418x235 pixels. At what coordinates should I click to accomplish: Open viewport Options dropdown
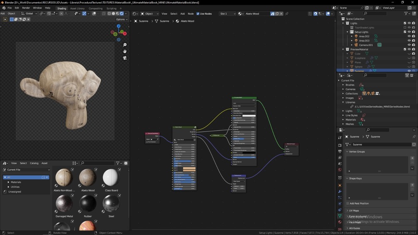(121, 20)
